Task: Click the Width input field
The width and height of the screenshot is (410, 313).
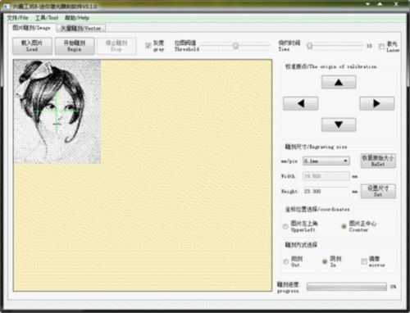Action: point(326,176)
